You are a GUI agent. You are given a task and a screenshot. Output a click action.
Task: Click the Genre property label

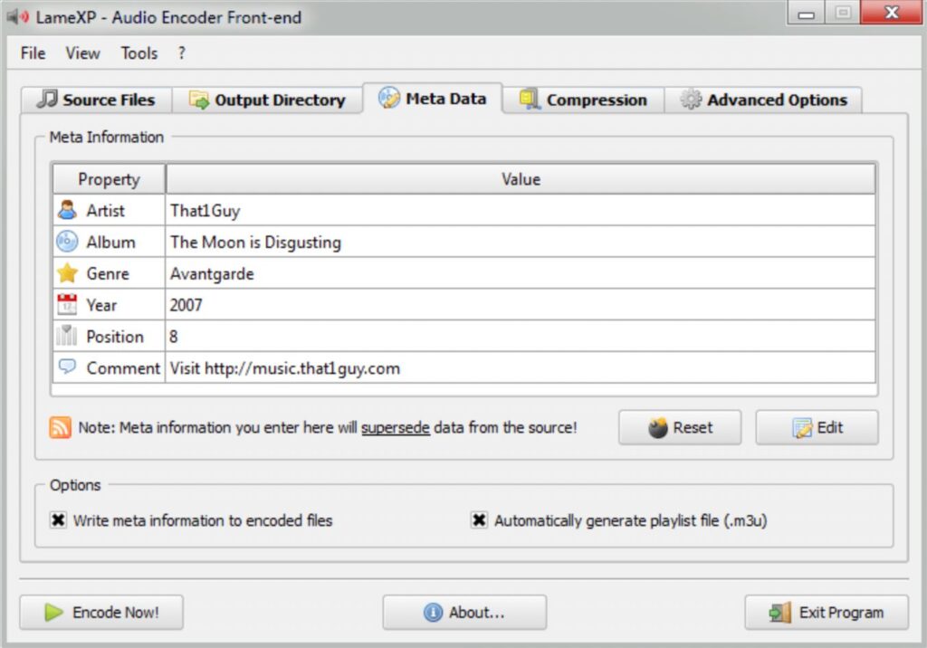[108, 273]
